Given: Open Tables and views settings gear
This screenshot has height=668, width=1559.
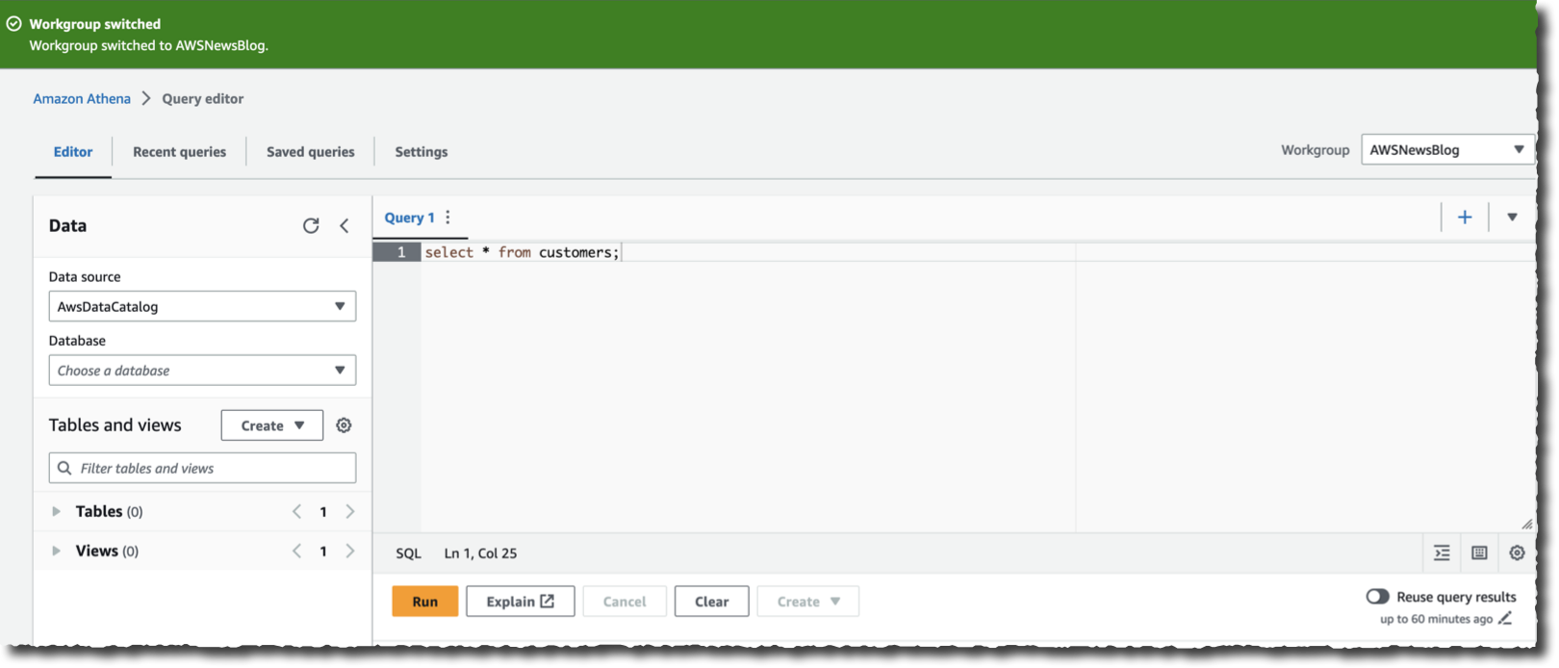Looking at the screenshot, I should [344, 425].
